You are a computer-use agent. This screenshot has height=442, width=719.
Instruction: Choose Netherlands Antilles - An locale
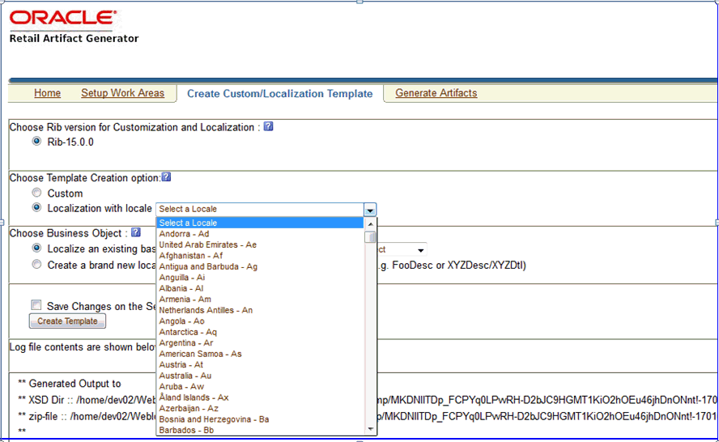260,310
